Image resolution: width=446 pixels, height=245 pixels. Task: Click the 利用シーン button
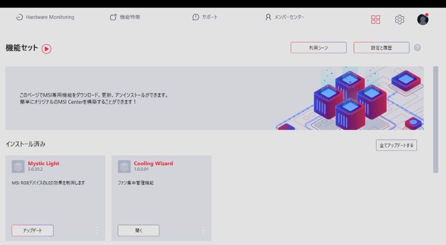[318, 48]
